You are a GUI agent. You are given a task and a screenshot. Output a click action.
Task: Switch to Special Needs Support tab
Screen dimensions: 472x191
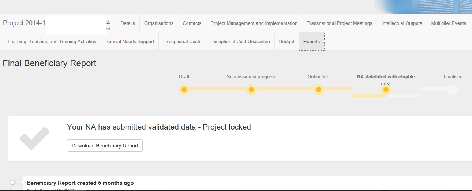(130, 41)
